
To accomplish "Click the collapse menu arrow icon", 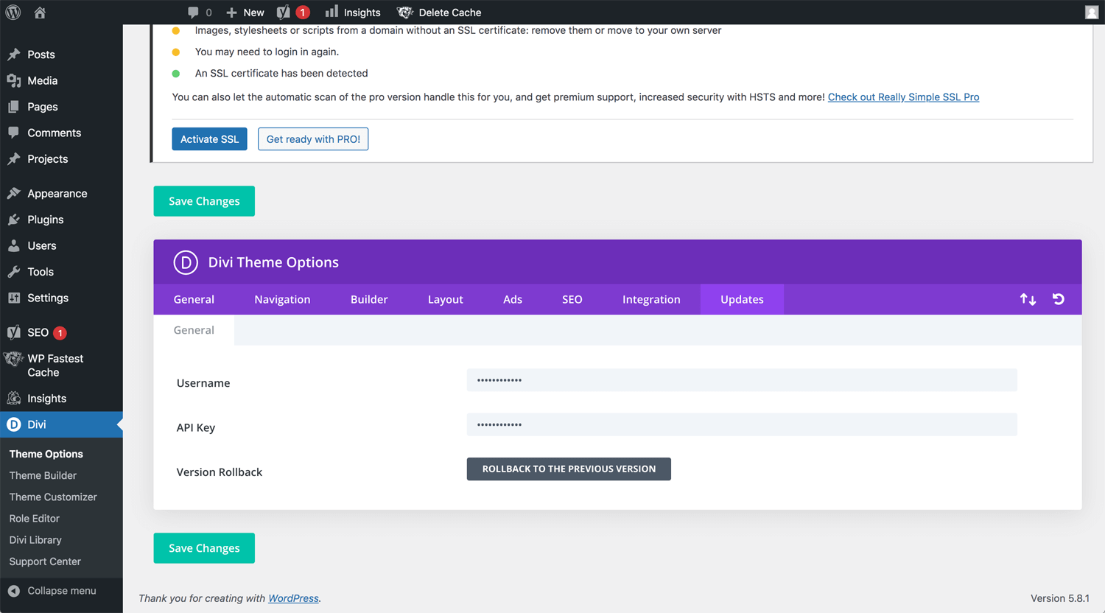I will [x=14, y=591].
